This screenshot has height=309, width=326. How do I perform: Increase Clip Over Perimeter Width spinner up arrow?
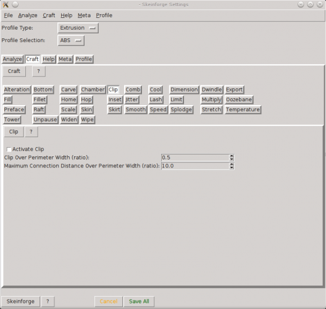232,156
